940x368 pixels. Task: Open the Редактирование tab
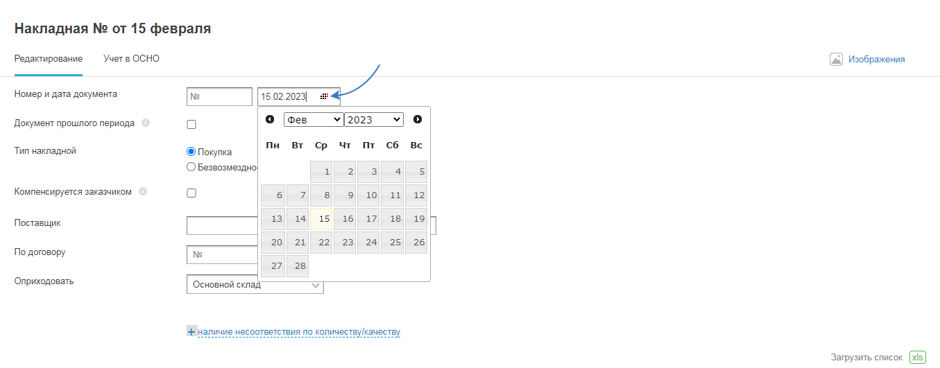point(49,59)
